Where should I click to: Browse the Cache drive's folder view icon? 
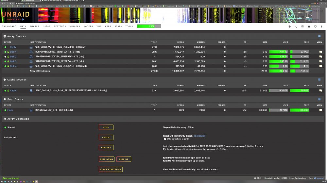coord(320,91)
